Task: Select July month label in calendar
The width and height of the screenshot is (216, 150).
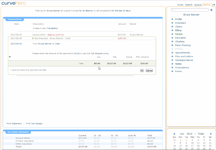Action: point(182,134)
